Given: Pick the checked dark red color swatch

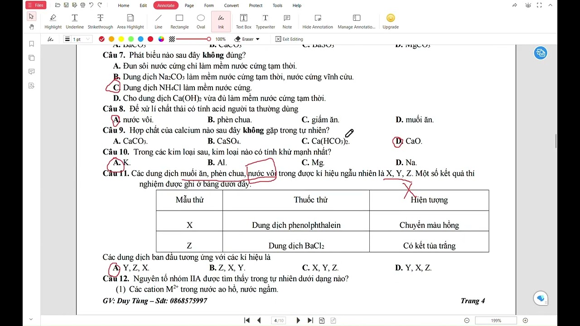Looking at the screenshot, I should pos(101,39).
